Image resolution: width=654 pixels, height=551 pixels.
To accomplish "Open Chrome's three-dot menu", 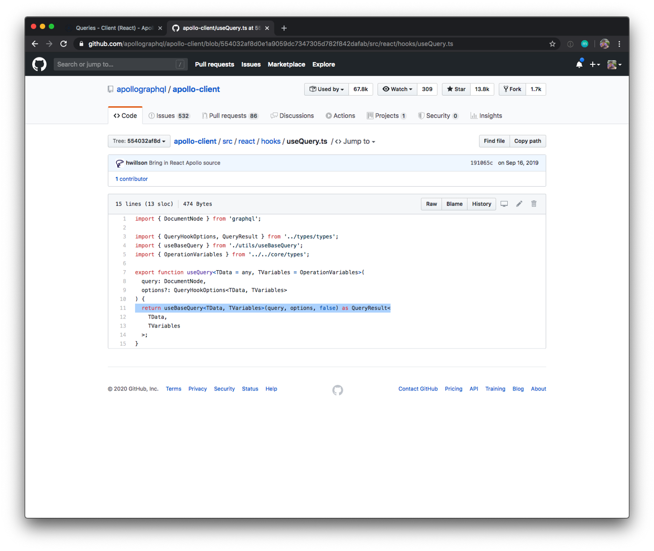I will tap(619, 44).
